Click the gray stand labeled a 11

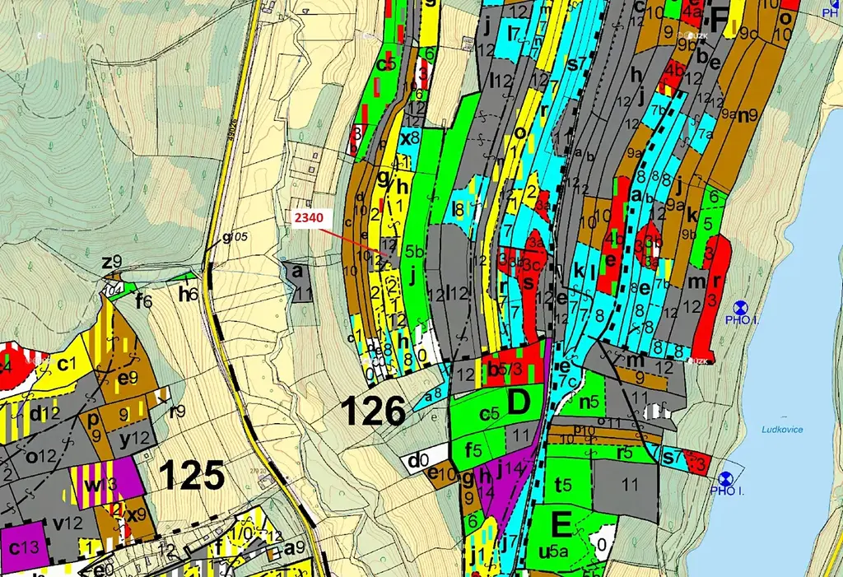point(298,282)
